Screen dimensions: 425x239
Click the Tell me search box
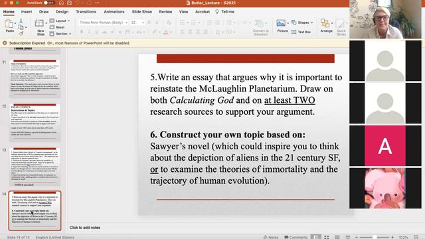point(225,12)
